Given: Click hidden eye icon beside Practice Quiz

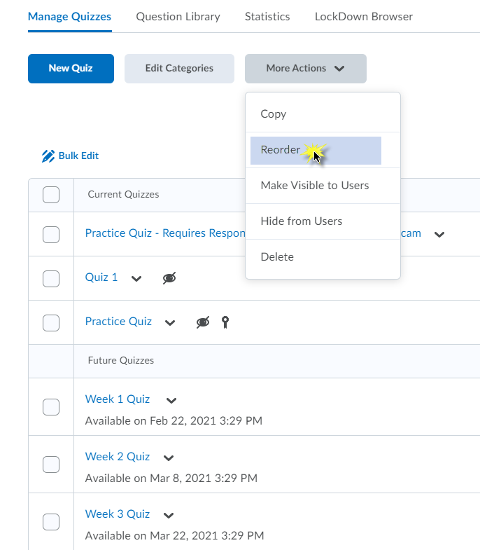Looking at the screenshot, I should pos(202,322).
